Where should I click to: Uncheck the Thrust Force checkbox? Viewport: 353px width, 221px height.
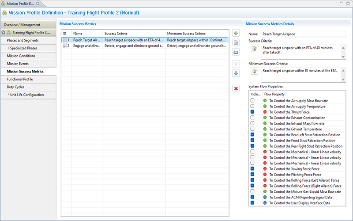(252, 112)
